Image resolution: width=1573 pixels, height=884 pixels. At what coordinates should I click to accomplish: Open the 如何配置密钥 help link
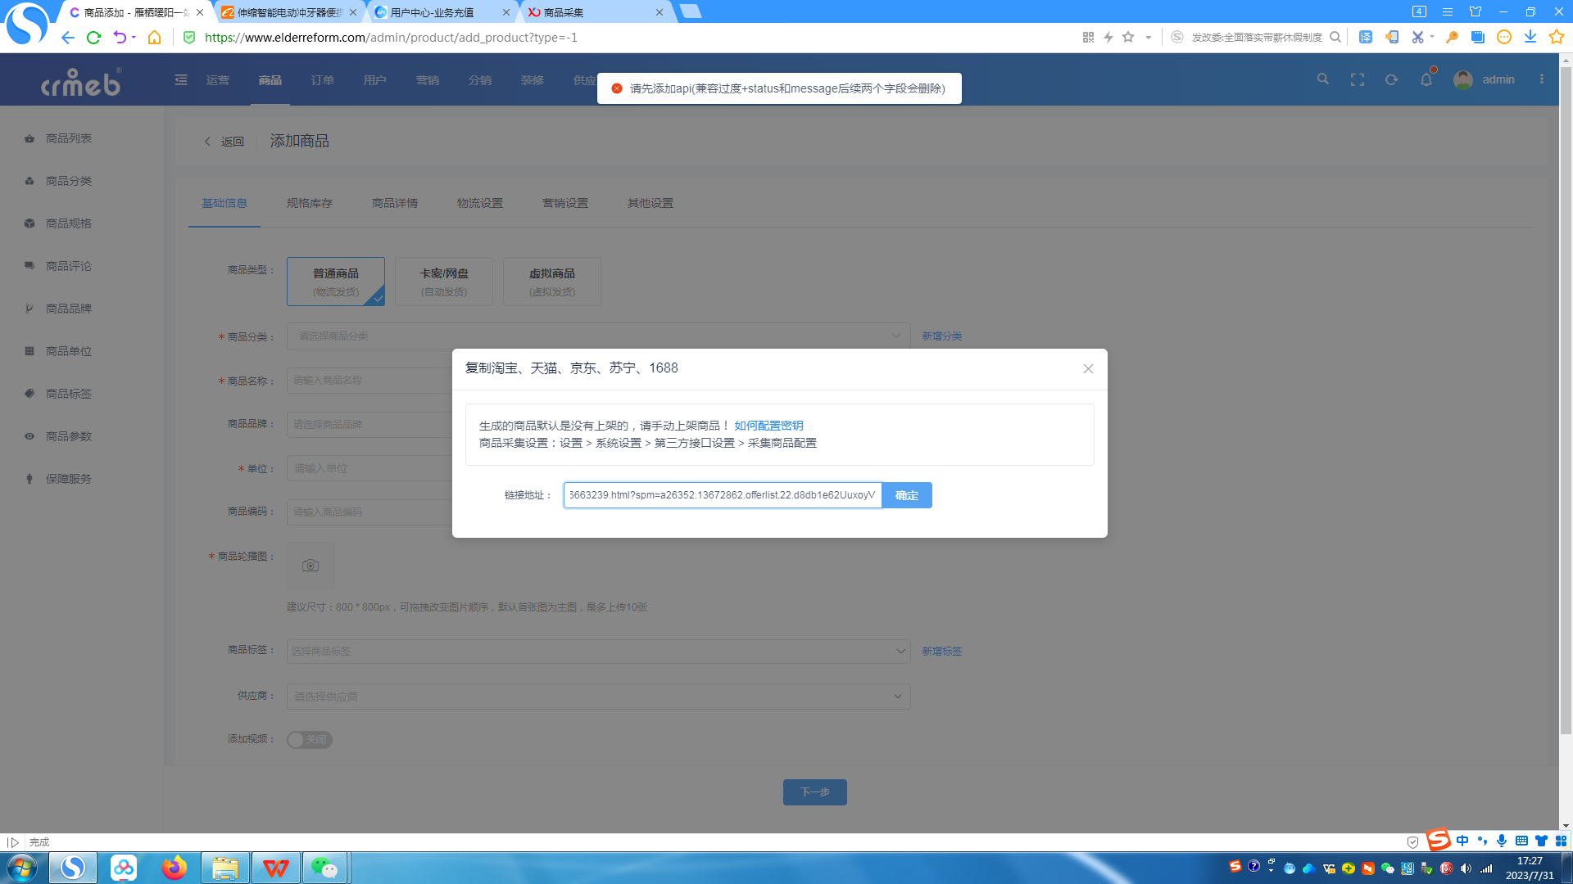point(768,426)
